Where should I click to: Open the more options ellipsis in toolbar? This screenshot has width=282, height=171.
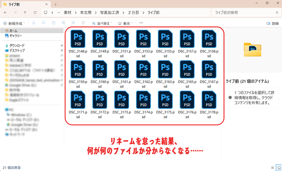[x=141, y=23]
